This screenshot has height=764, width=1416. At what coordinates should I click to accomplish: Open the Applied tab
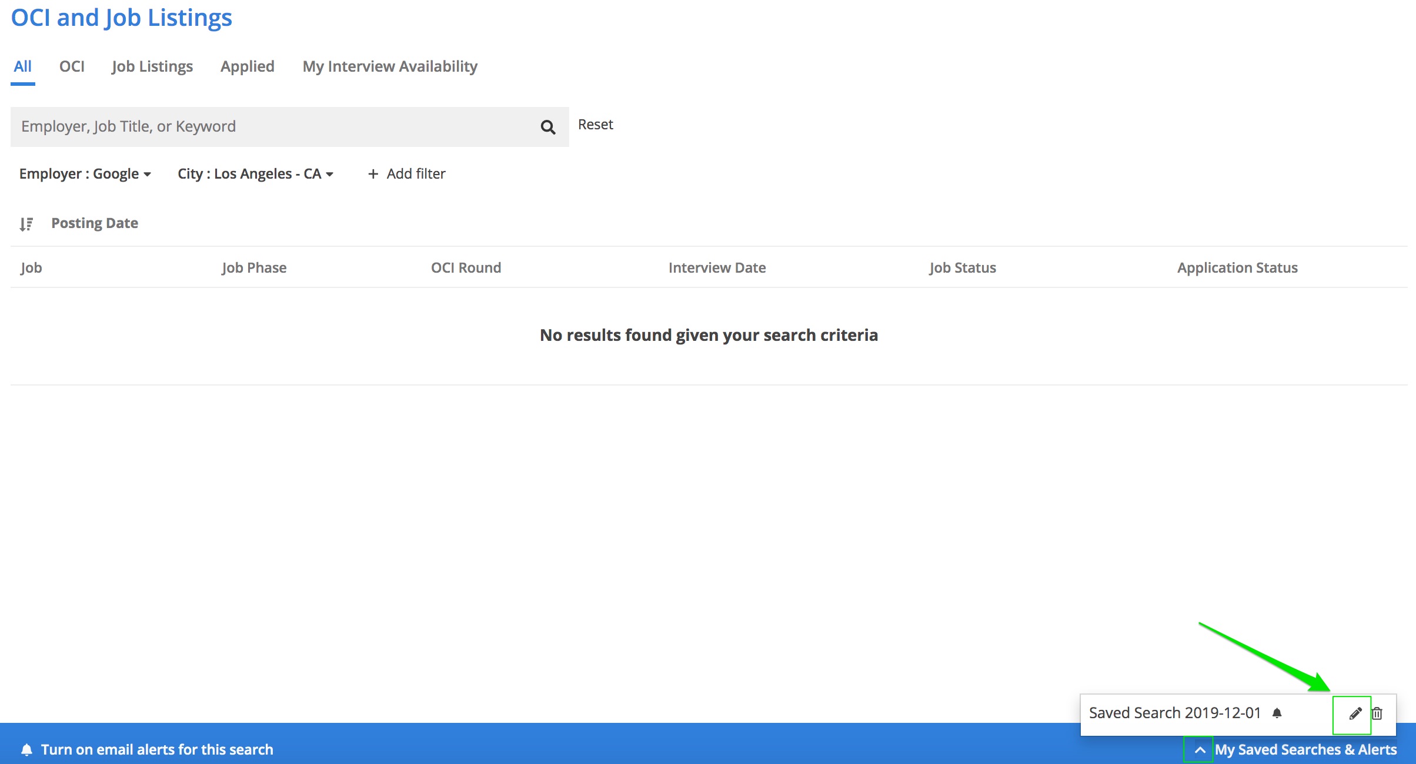247,66
